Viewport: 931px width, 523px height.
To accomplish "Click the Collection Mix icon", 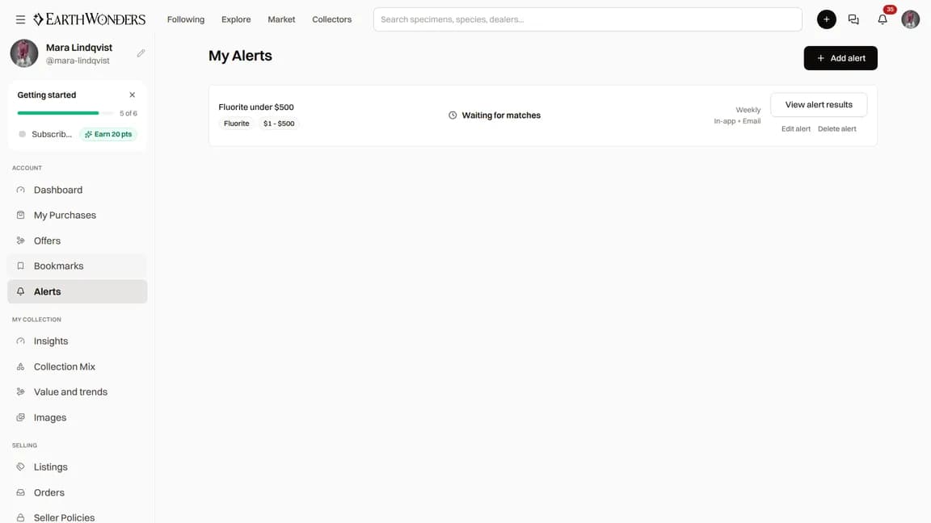I will (x=21, y=366).
